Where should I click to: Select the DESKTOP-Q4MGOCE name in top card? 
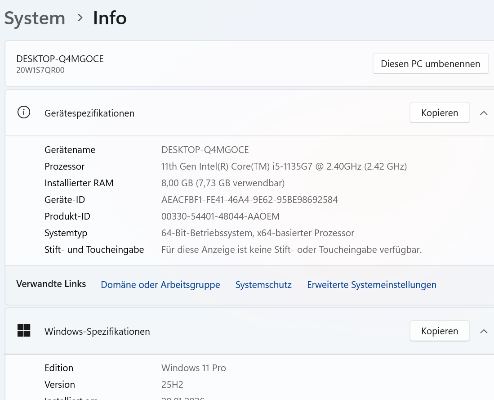[x=60, y=58]
